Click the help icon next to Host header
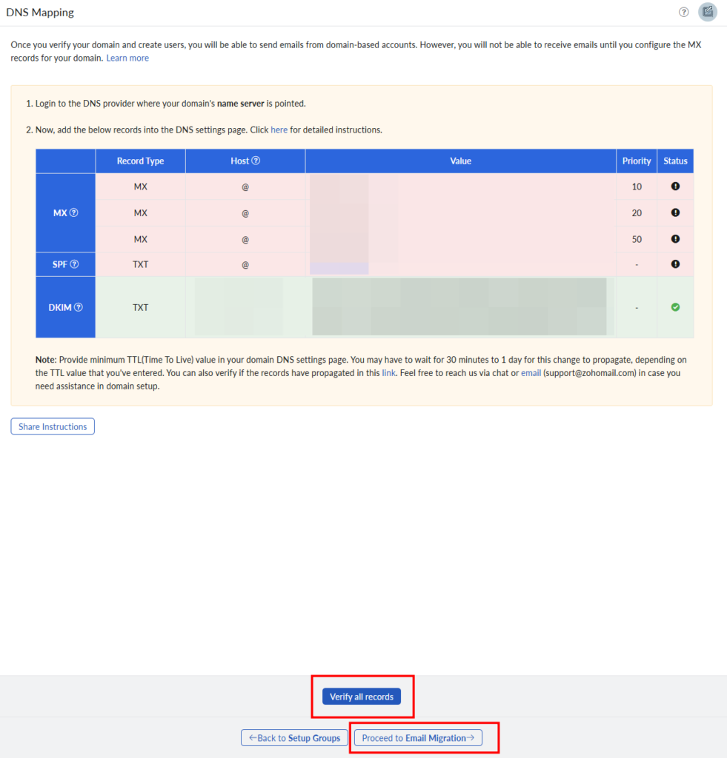 [x=256, y=161]
